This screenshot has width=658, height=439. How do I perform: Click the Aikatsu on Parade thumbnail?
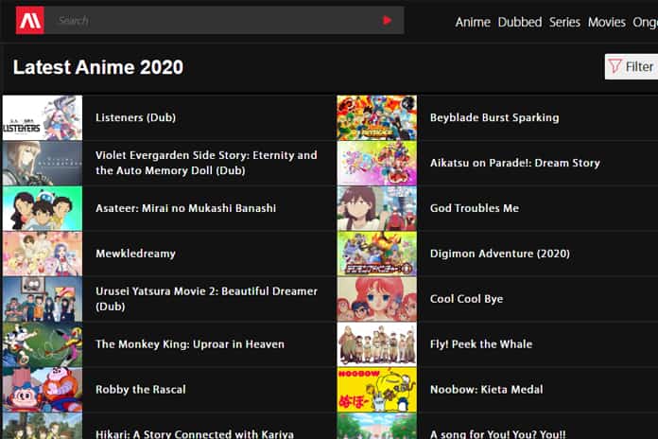(x=377, y=163)
